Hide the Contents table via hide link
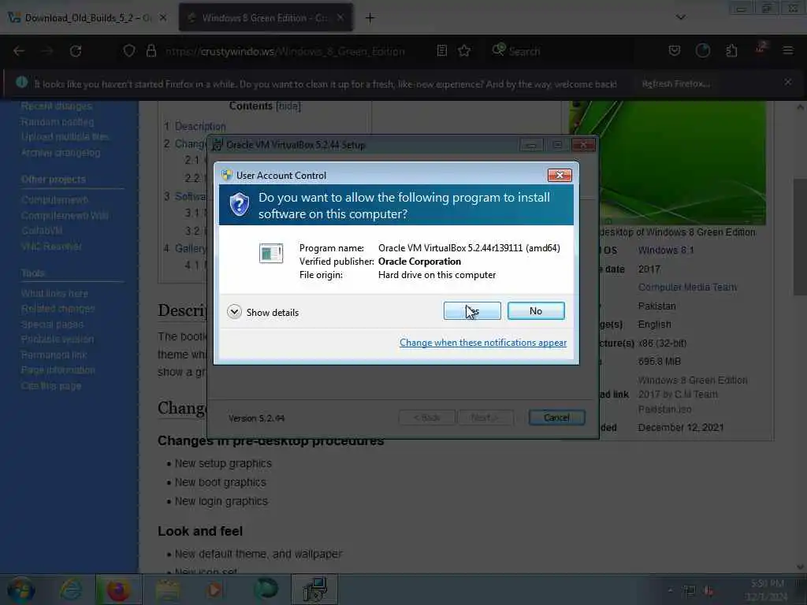 tap(288, 106)
